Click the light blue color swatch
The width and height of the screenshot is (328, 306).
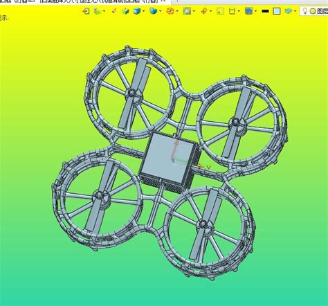click(277, 11)
